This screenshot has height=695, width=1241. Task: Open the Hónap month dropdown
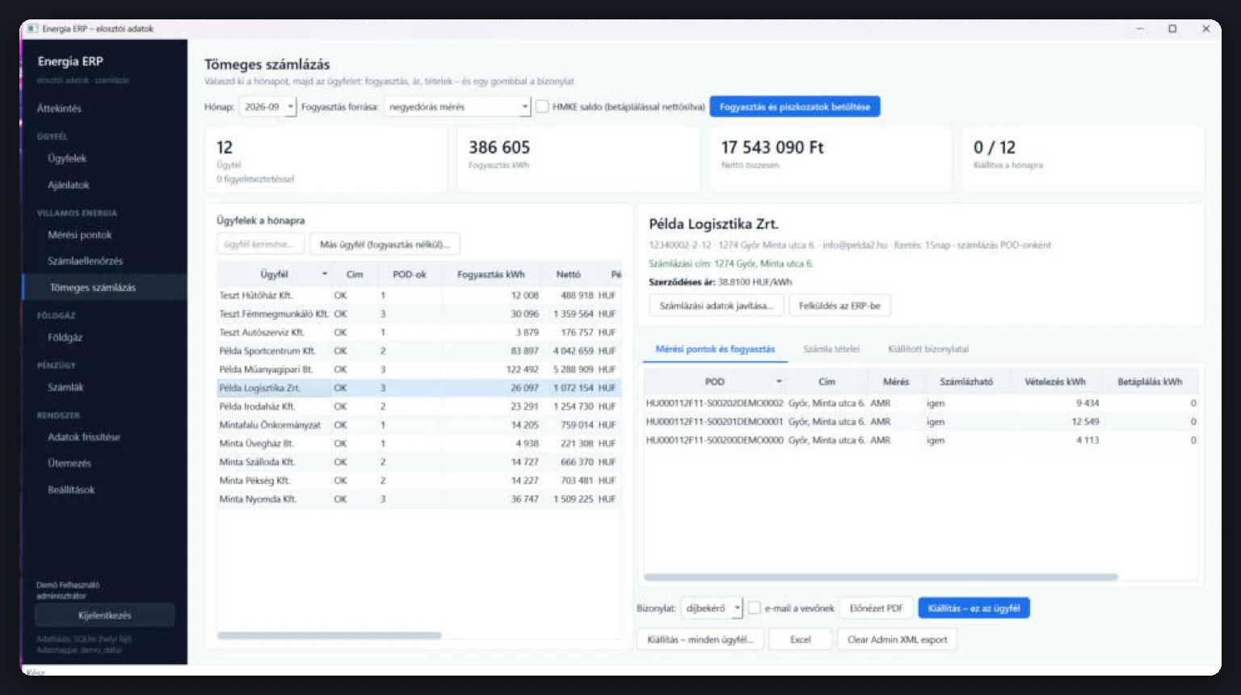(x=268, y=107)
